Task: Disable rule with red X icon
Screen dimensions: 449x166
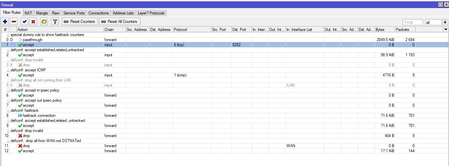Action: (33, 22)
